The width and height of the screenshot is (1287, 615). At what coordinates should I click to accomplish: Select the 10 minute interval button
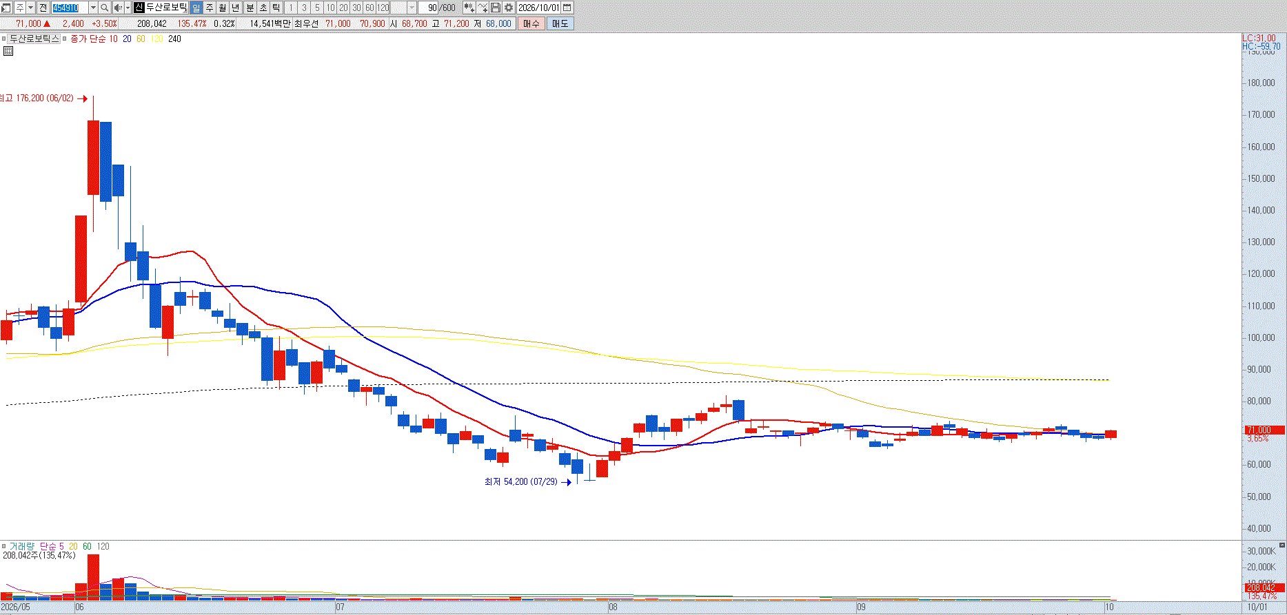[x=330, y=8]
